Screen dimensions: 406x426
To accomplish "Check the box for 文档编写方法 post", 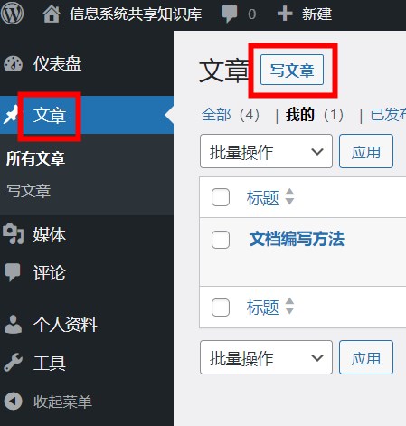I will click(221, 240).
